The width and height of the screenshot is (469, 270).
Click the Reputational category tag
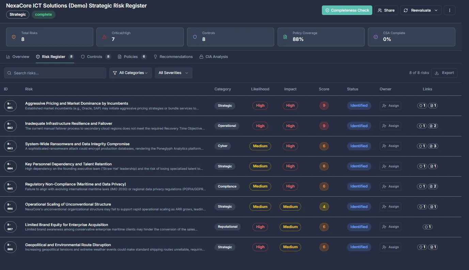click(228, 227)
